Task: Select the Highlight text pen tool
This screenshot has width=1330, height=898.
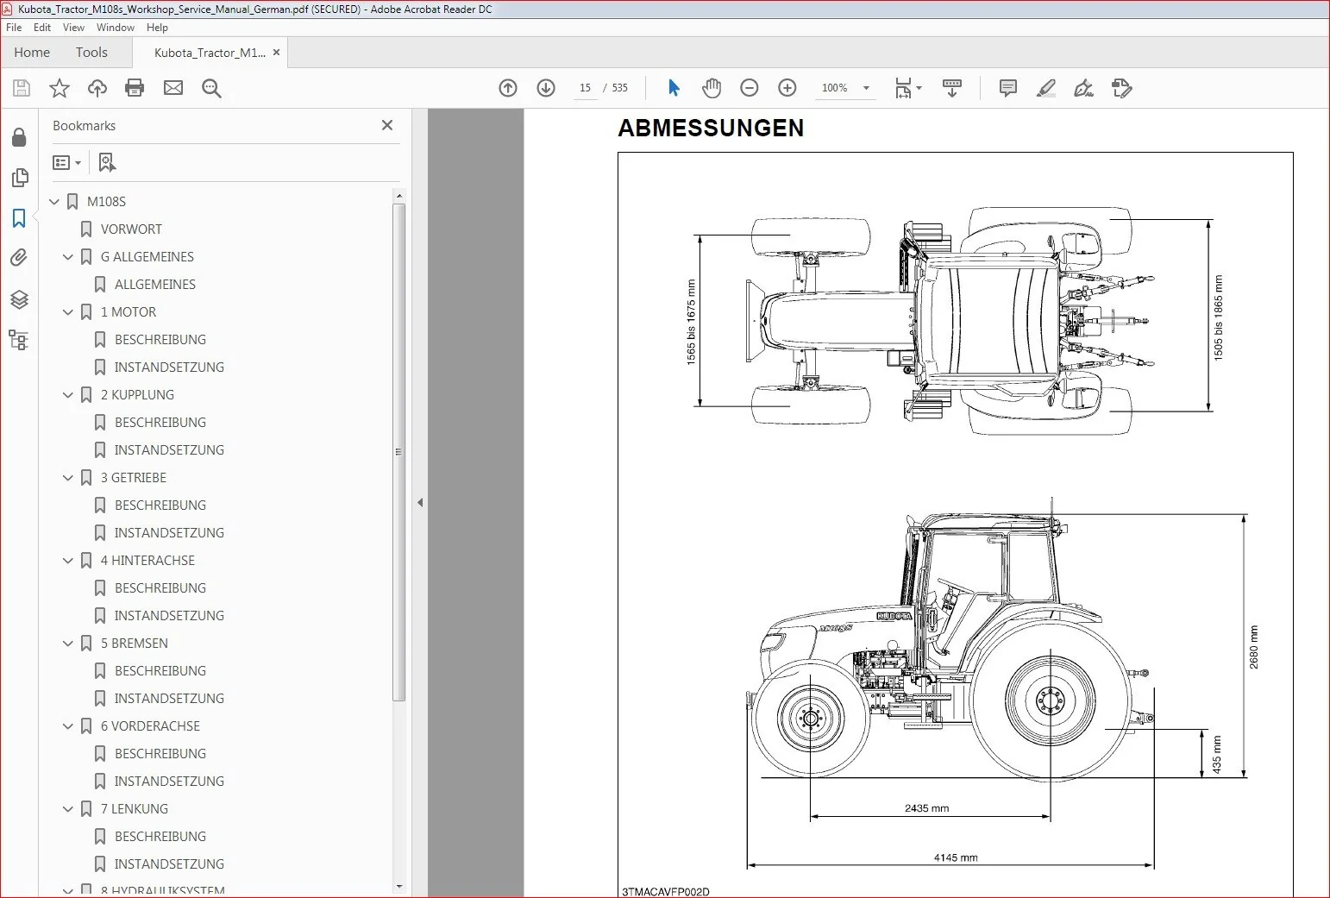Action: pos(1046,88)
